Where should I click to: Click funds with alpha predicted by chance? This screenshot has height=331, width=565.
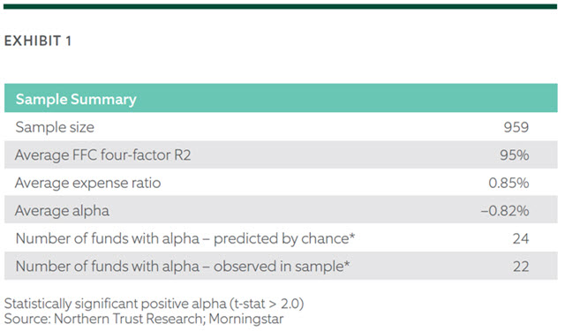coord(185,238)
